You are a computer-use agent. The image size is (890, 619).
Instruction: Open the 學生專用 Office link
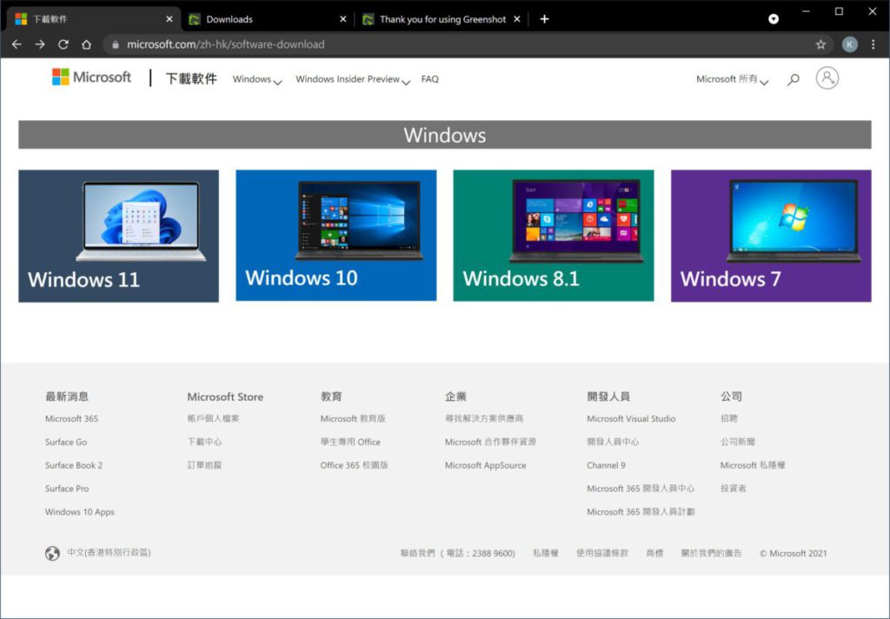point(350,442)
